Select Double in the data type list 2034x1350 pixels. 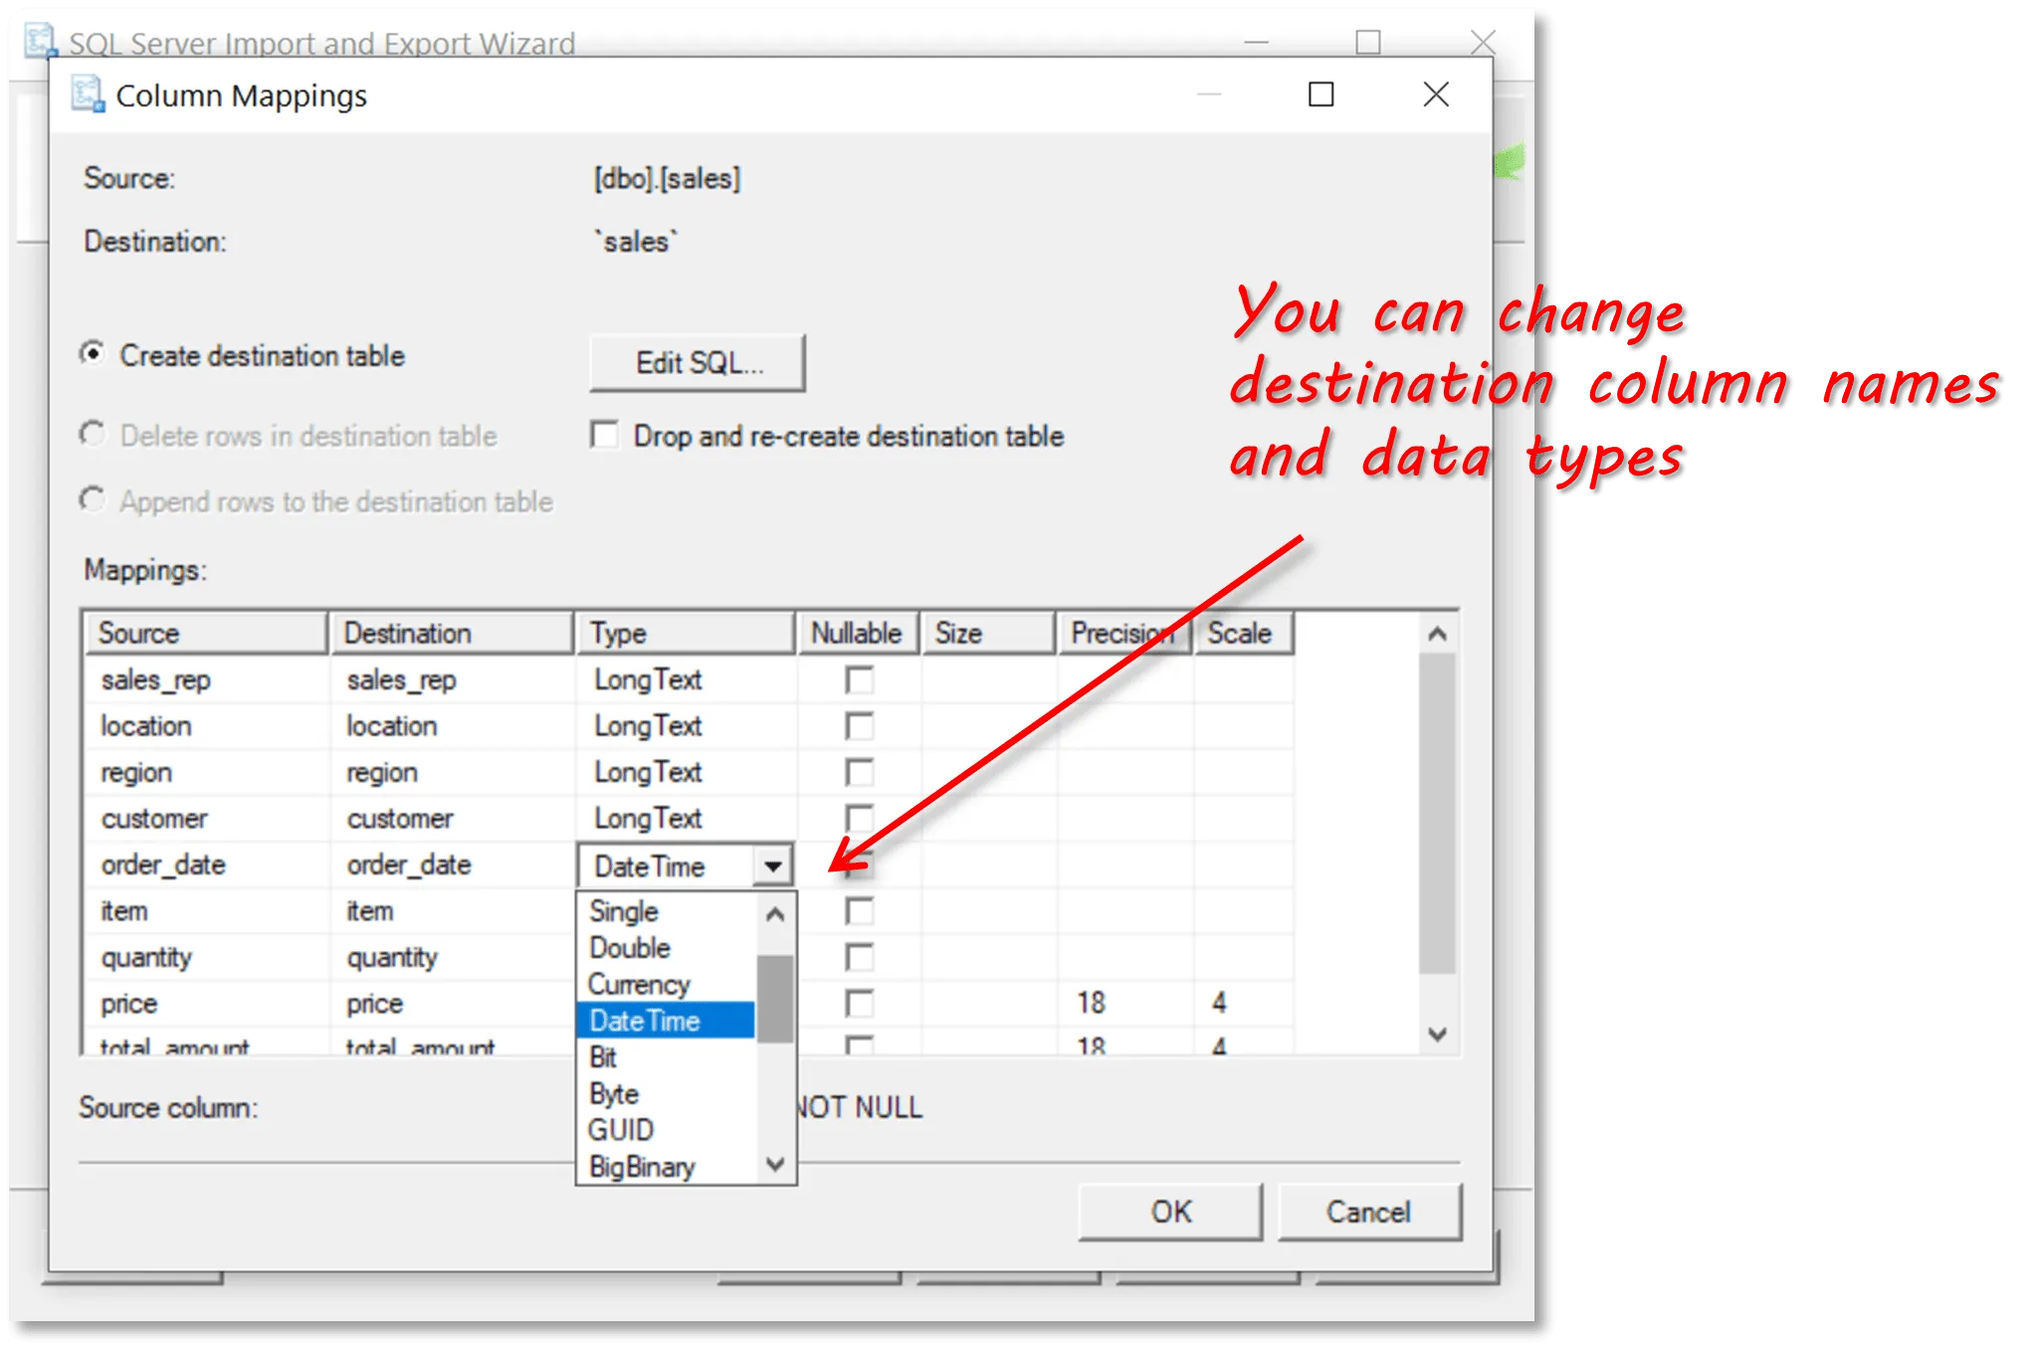coord(630,948)
